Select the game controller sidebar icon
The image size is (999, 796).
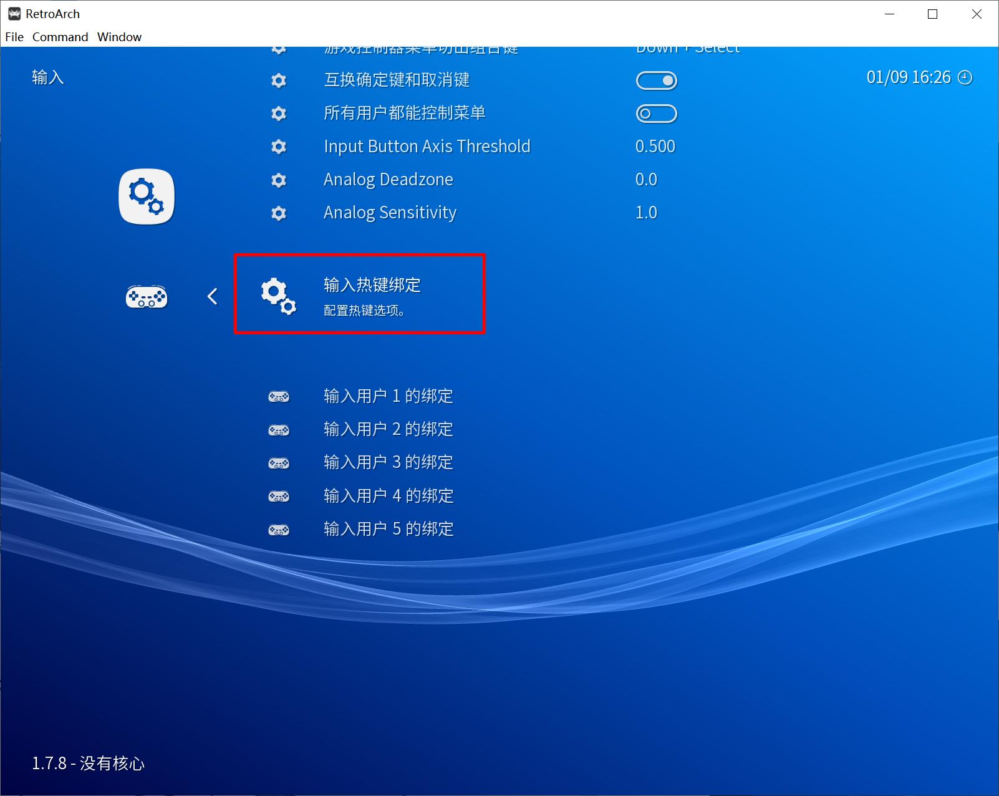[147, 297]
